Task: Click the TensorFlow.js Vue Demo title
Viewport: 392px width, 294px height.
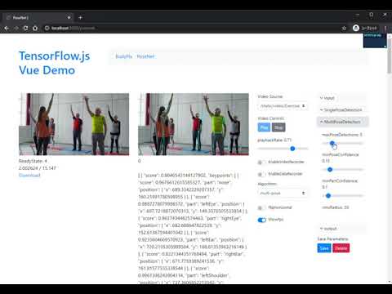Action: click(x=55, y=63)
